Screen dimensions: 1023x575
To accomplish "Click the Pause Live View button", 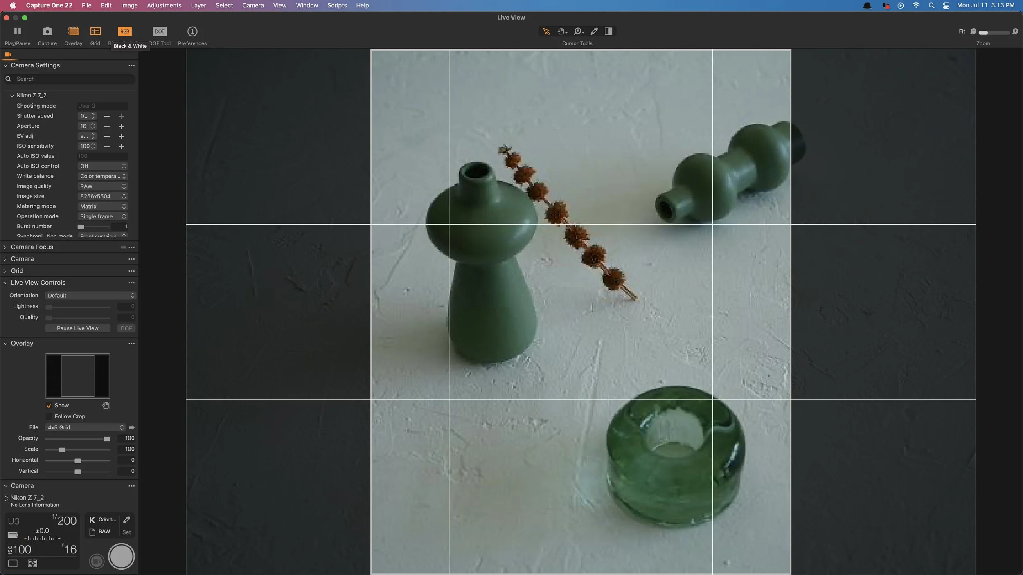I will (x=78, y=328).
